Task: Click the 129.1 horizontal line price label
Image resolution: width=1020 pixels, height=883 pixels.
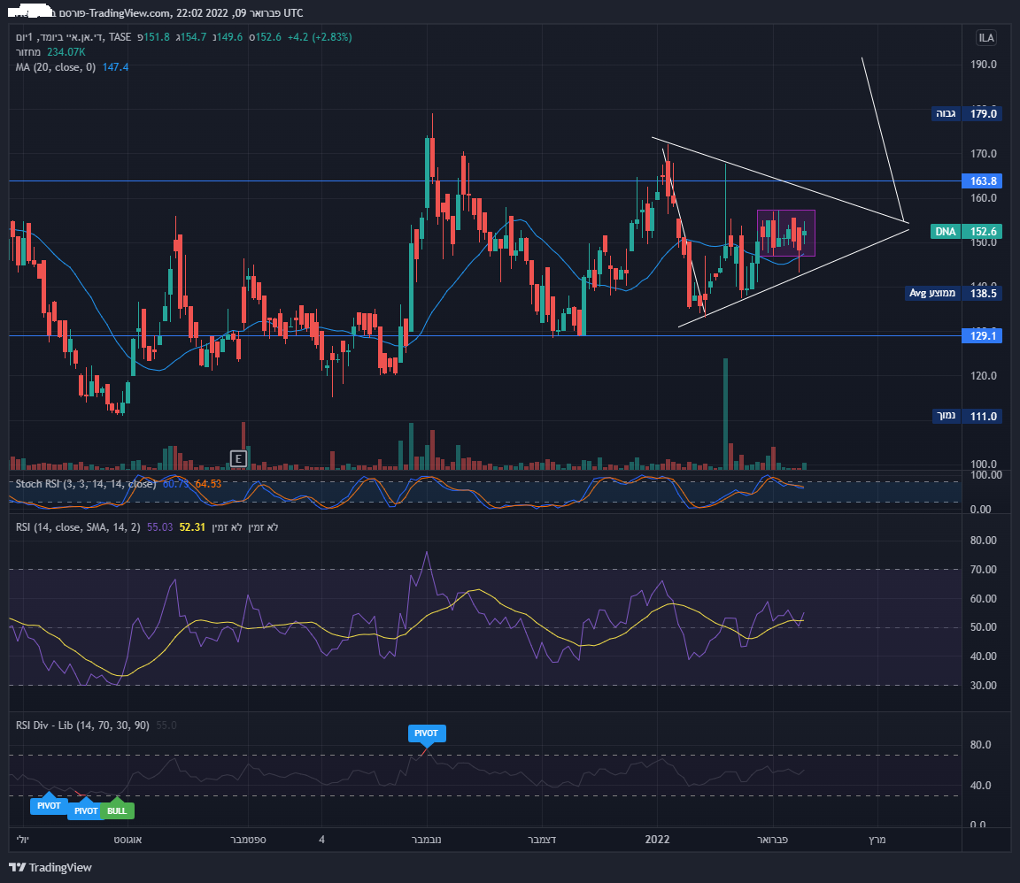Action: [x=982, y=336]
